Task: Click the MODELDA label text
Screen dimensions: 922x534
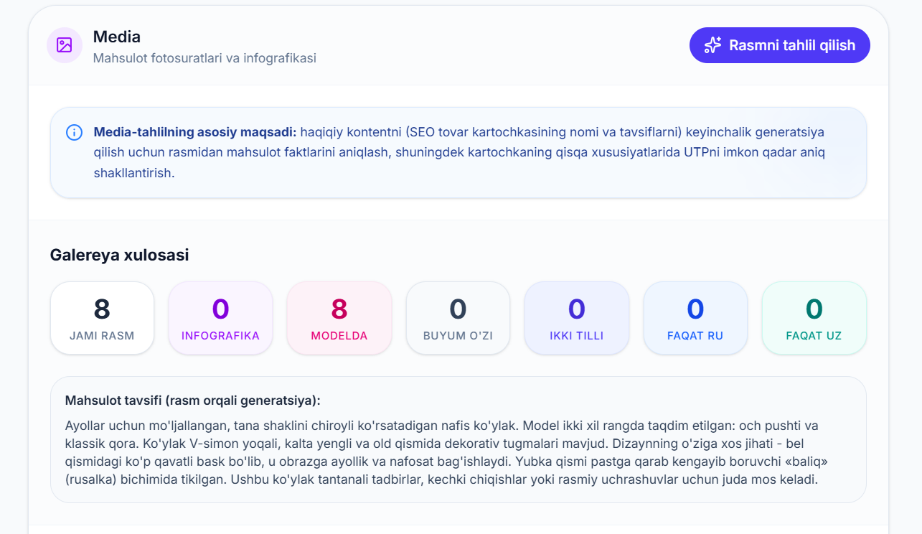Action: pyautogui.click(x=339, y=336)
